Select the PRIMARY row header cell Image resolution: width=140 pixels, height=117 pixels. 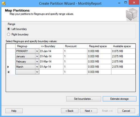pyautogui.click(x=11, y=51)
